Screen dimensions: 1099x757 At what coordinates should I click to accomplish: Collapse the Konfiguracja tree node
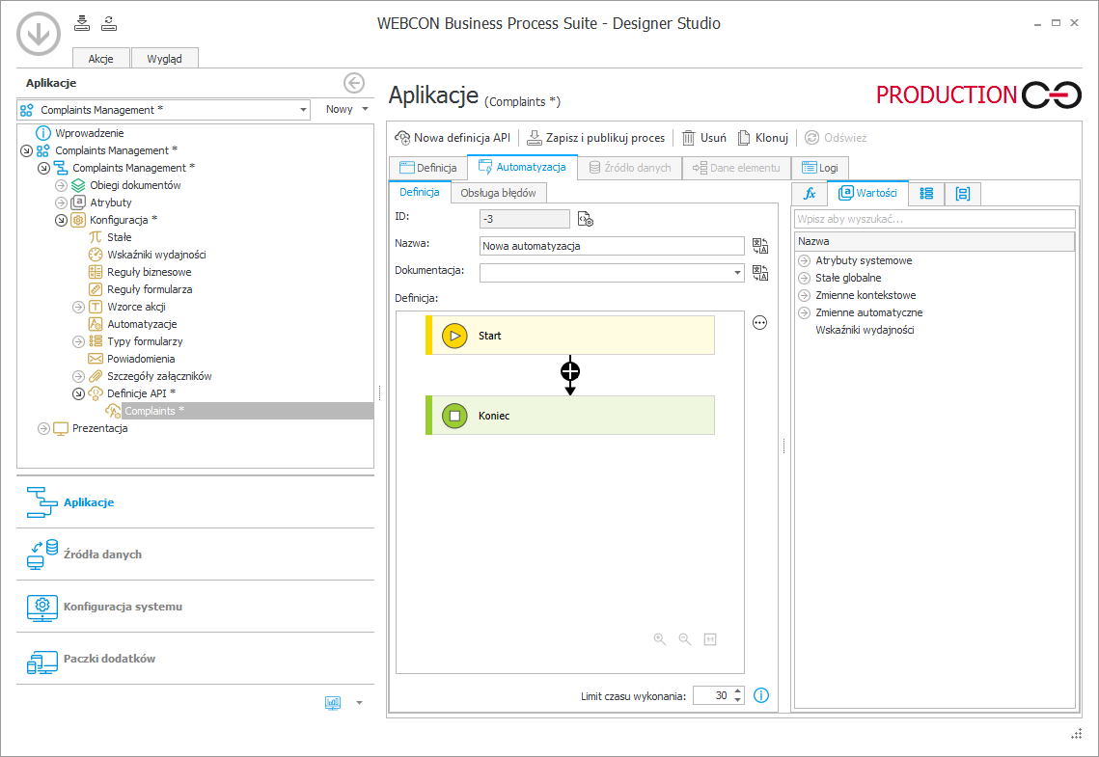click(x=61, y=220)
